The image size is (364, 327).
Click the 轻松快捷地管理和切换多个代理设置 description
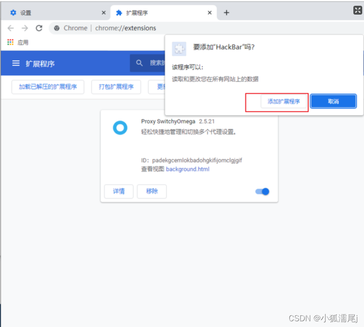coord(189,132)
